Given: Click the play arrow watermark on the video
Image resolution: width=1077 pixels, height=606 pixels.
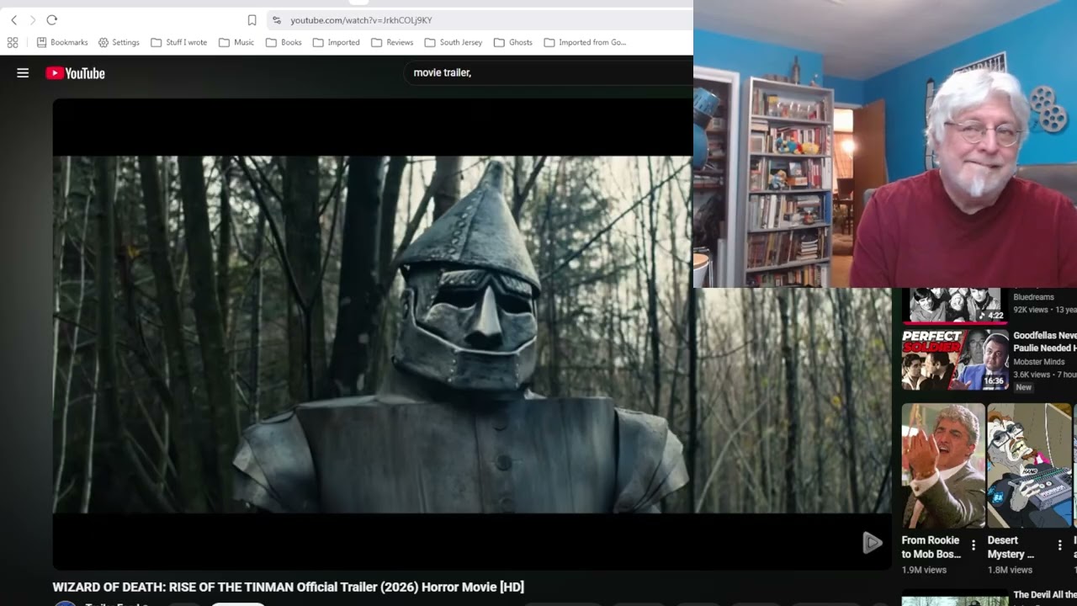Looking at the screenshot, I should click(x=872, y=543).
